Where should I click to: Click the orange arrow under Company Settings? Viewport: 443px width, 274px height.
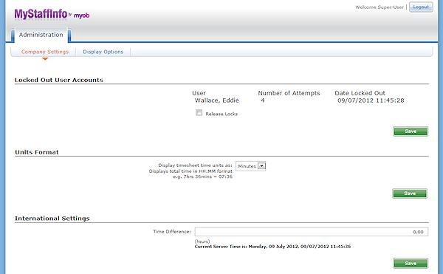tap(45, 59)
